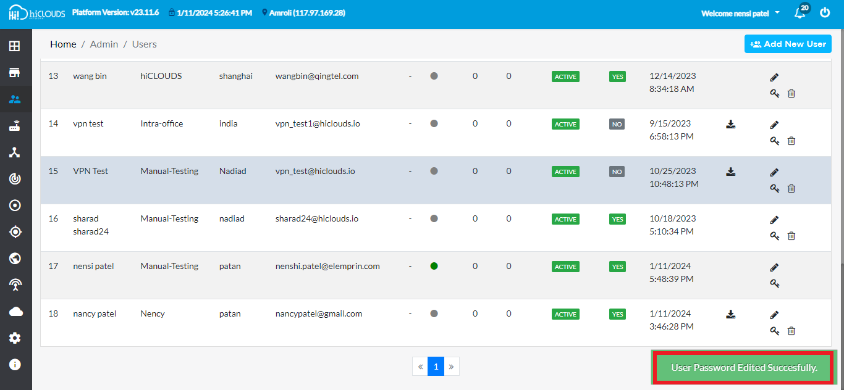Image resolution: width=844 pixels, height=390 pixels.
Task: Click nancypatel@gmail.com cell
Action: click(319, 313)
